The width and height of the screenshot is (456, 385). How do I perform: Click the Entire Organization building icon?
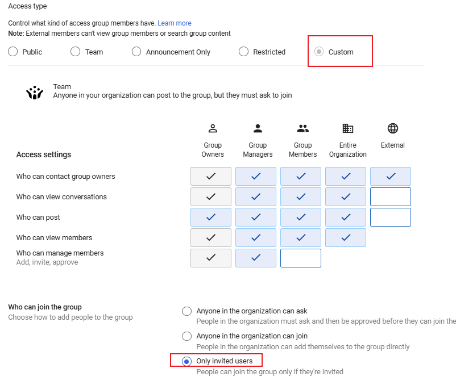(348, 128)
